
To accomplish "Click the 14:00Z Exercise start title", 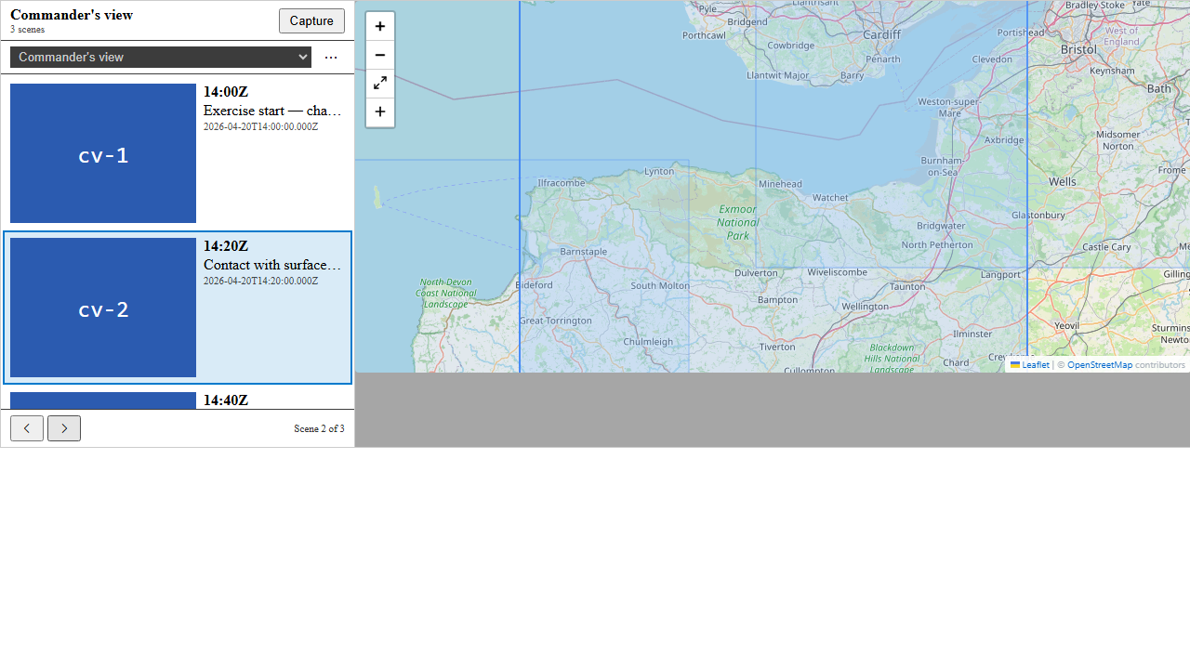I will (272, 111).
